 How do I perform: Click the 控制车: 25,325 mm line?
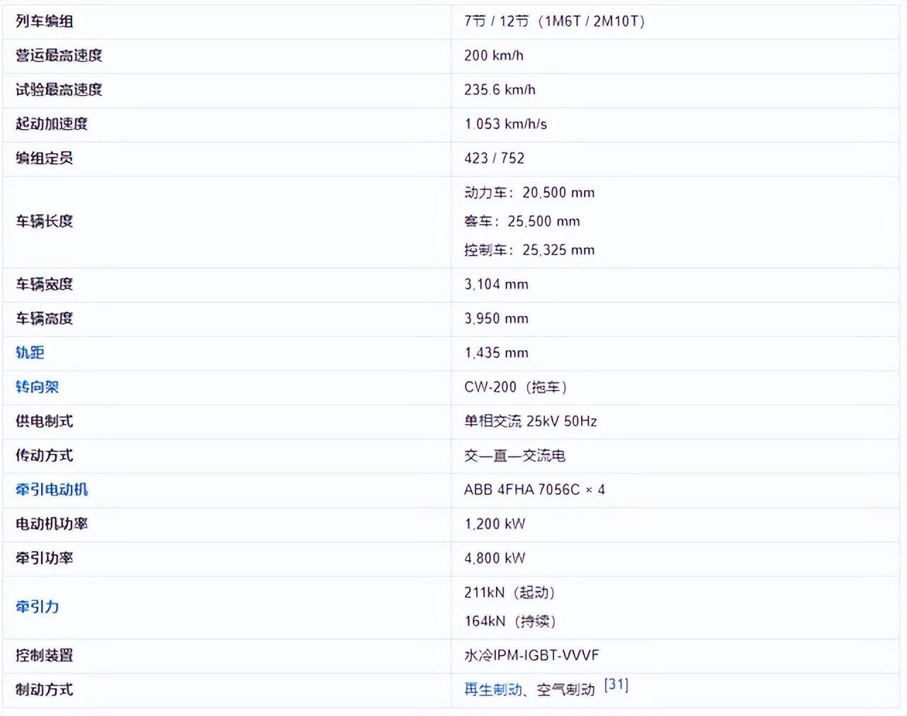pyautogui.click(x=529, y=250)
